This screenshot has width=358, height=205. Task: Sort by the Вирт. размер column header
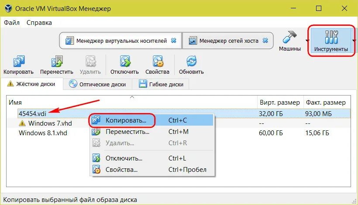click(280, 102)
